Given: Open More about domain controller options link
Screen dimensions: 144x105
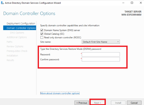Looking at the screenshot, I should pyautogui.click(x=60, y=93).
